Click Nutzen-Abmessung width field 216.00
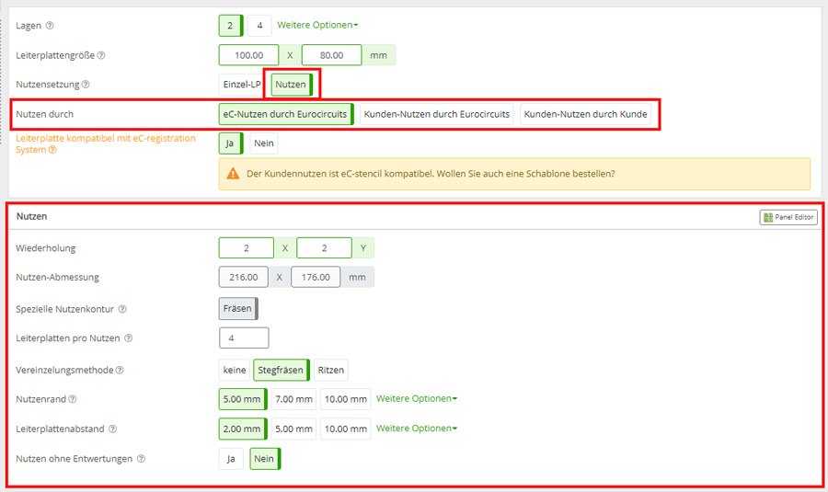This screenshot has width=828, height=492. (x=244, y=277)
